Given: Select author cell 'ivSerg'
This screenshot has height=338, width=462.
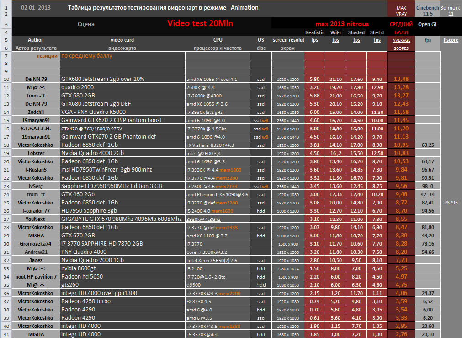Looking at the screenshot, I should tap(36, 186).
